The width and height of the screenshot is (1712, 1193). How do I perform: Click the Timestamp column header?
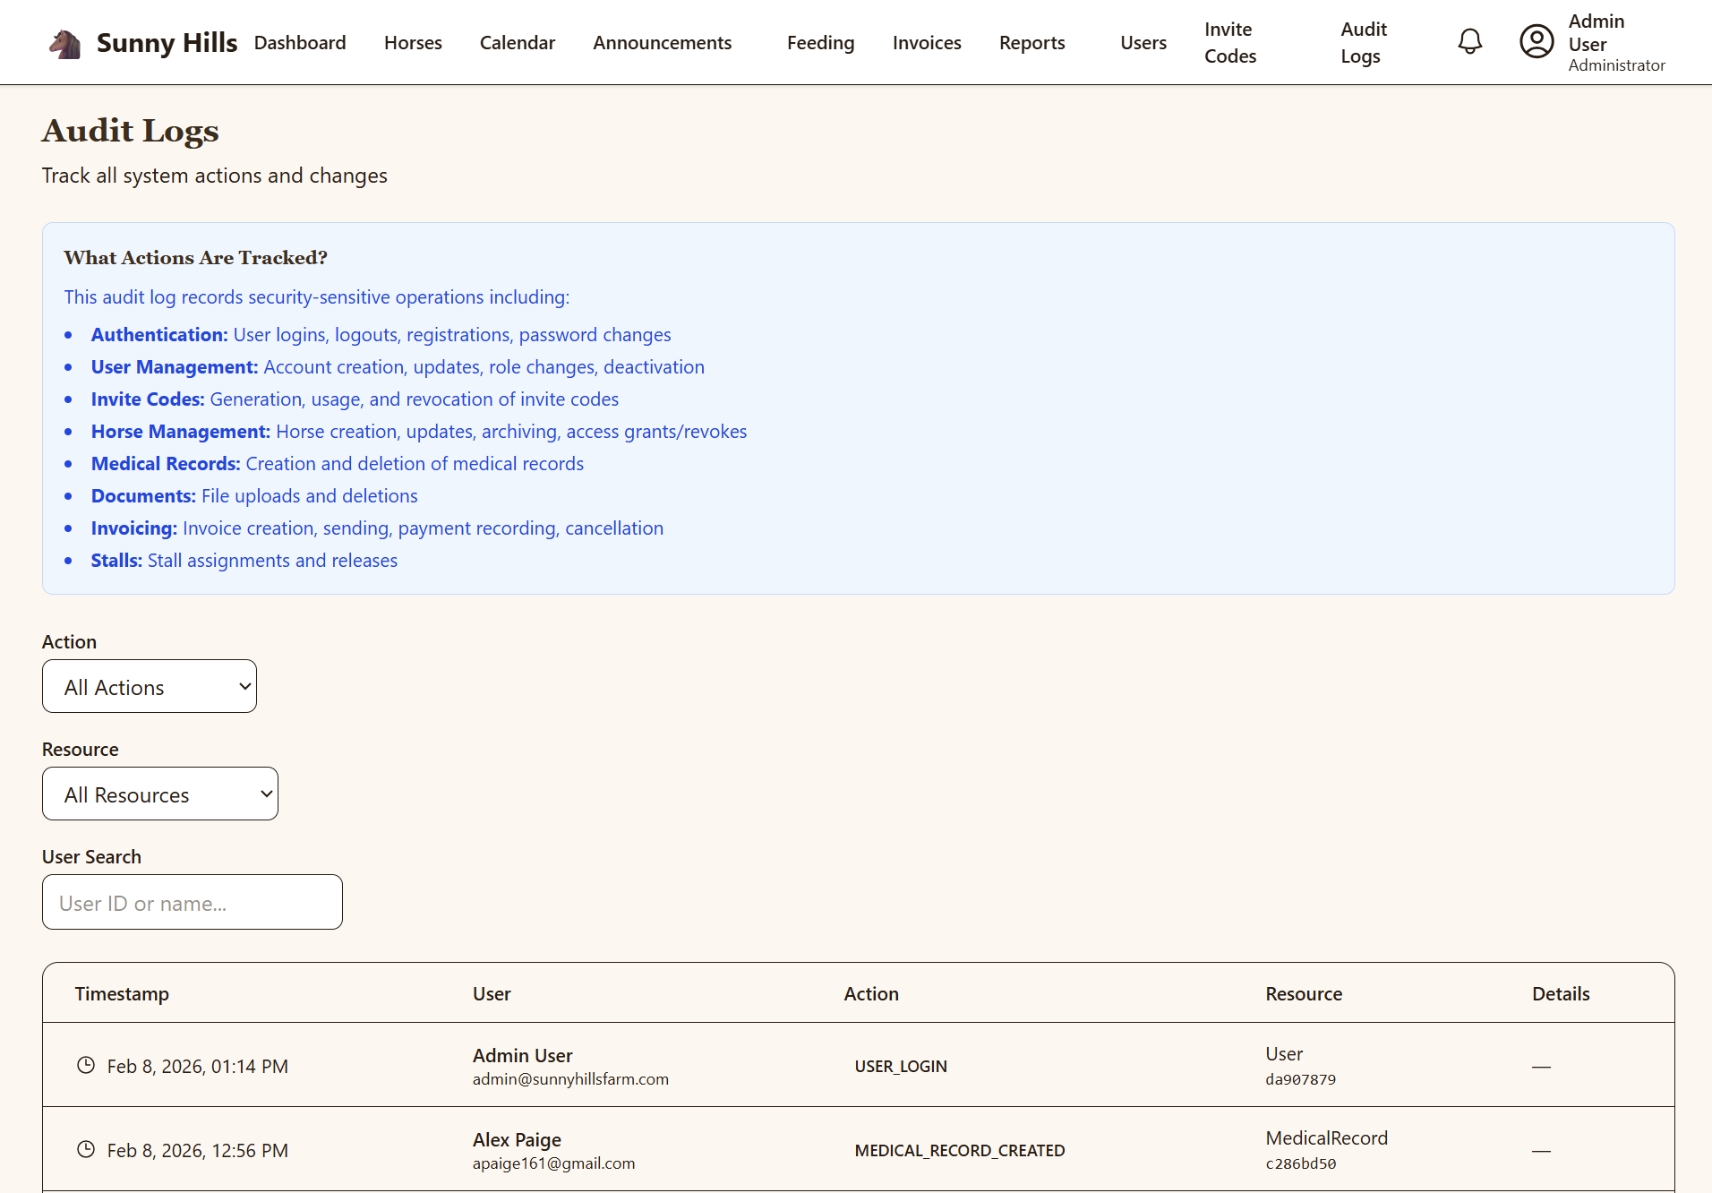[122, 993]
